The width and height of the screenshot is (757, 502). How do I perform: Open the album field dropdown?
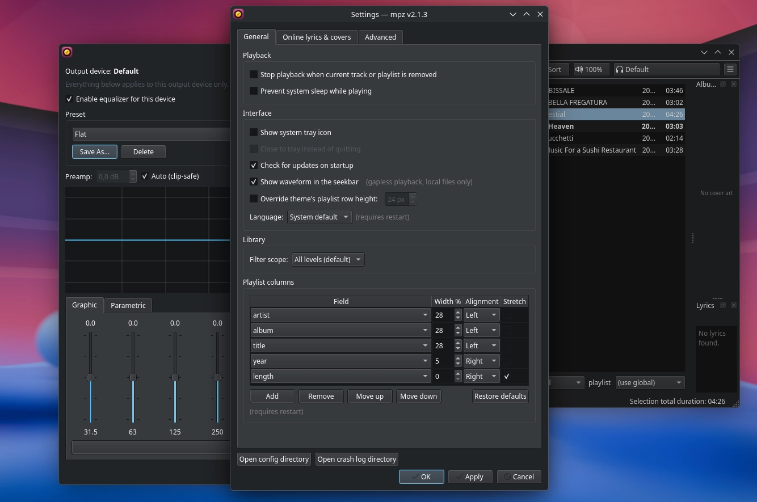[341, 330]
